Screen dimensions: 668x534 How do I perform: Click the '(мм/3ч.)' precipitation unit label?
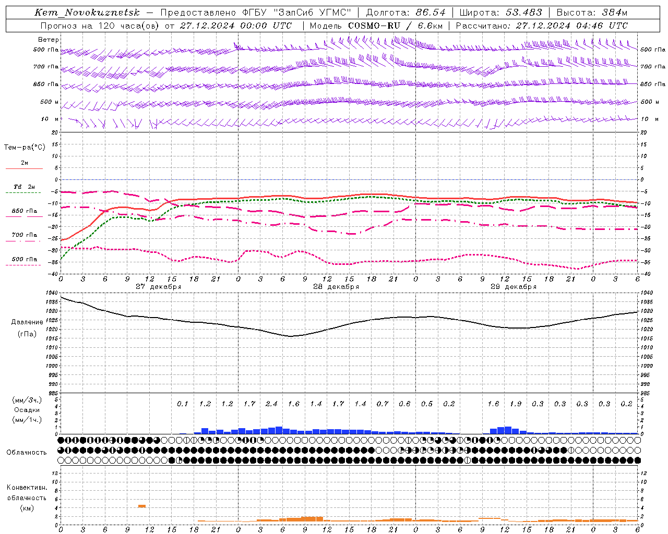[27, 400]
